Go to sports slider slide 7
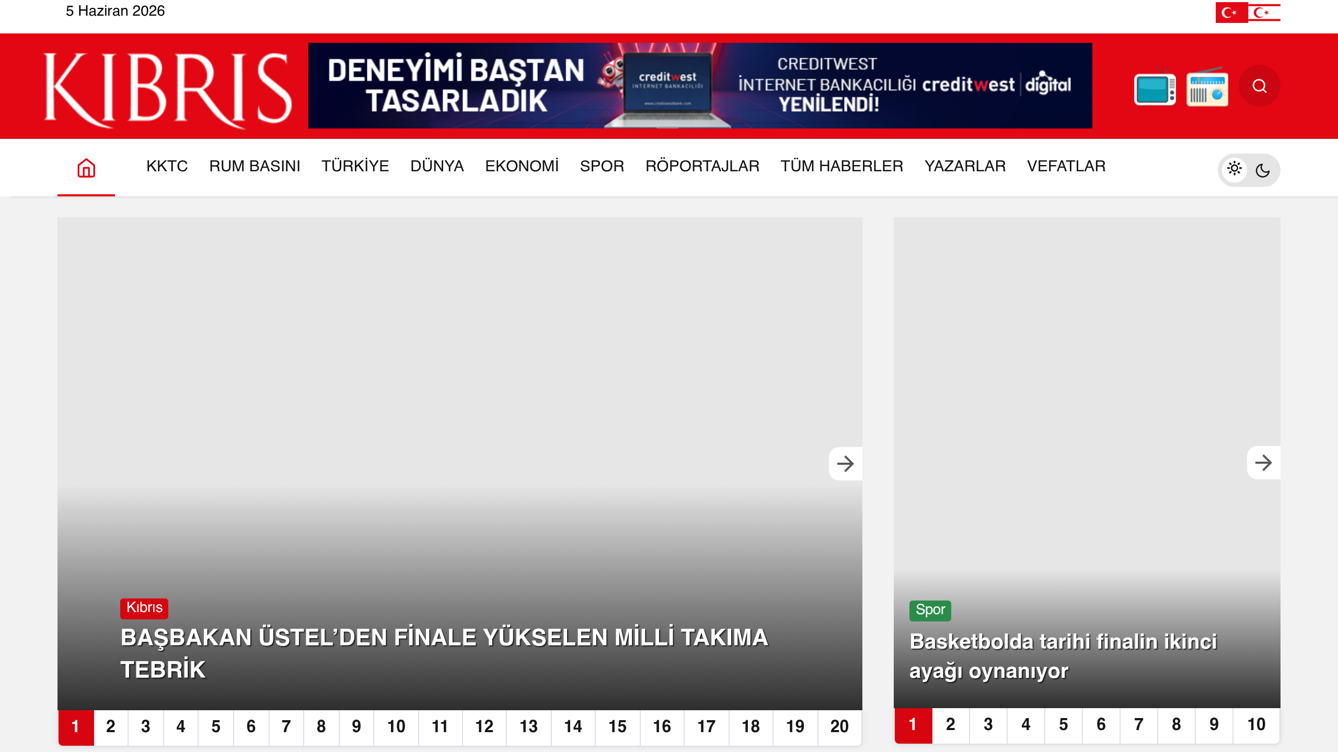 click(1139, 725)
